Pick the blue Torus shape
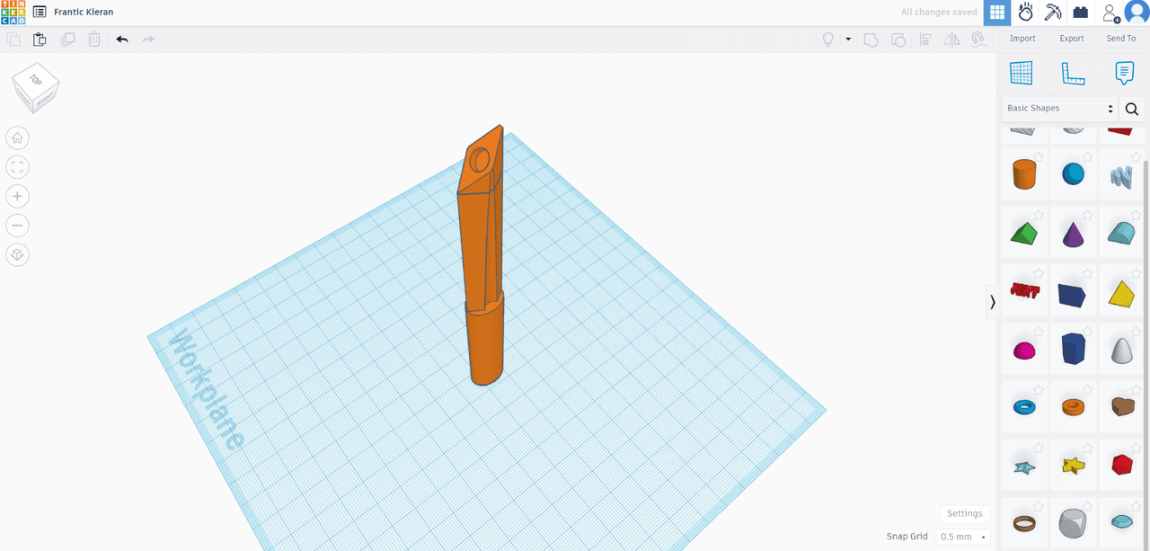 pos(1024,408)
